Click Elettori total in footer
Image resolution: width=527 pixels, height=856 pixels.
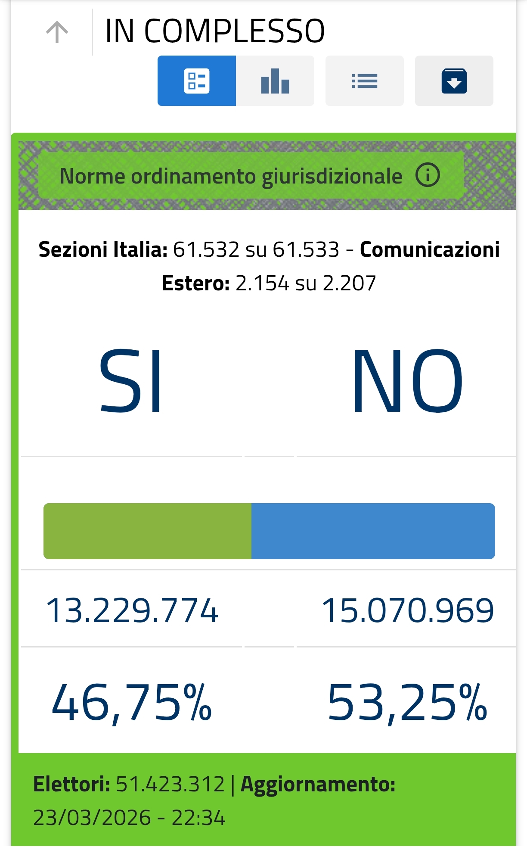click(129, 784)
